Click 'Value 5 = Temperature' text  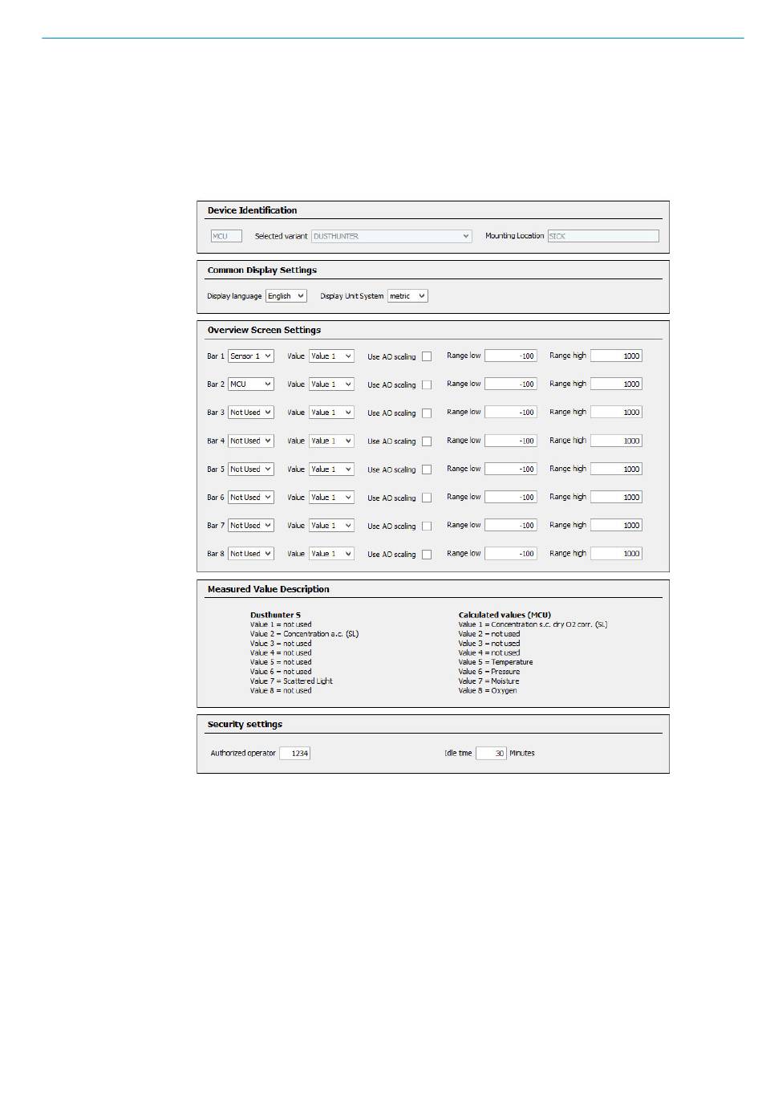pyautogui.click(x=496, y=663)
